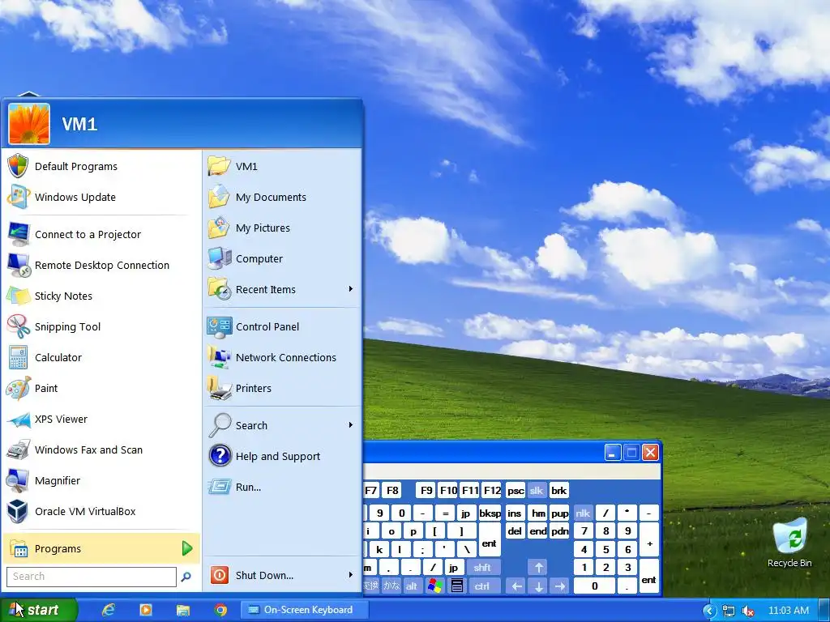Click the up arrow key
The image size is (830, 622).
[538, 568]
